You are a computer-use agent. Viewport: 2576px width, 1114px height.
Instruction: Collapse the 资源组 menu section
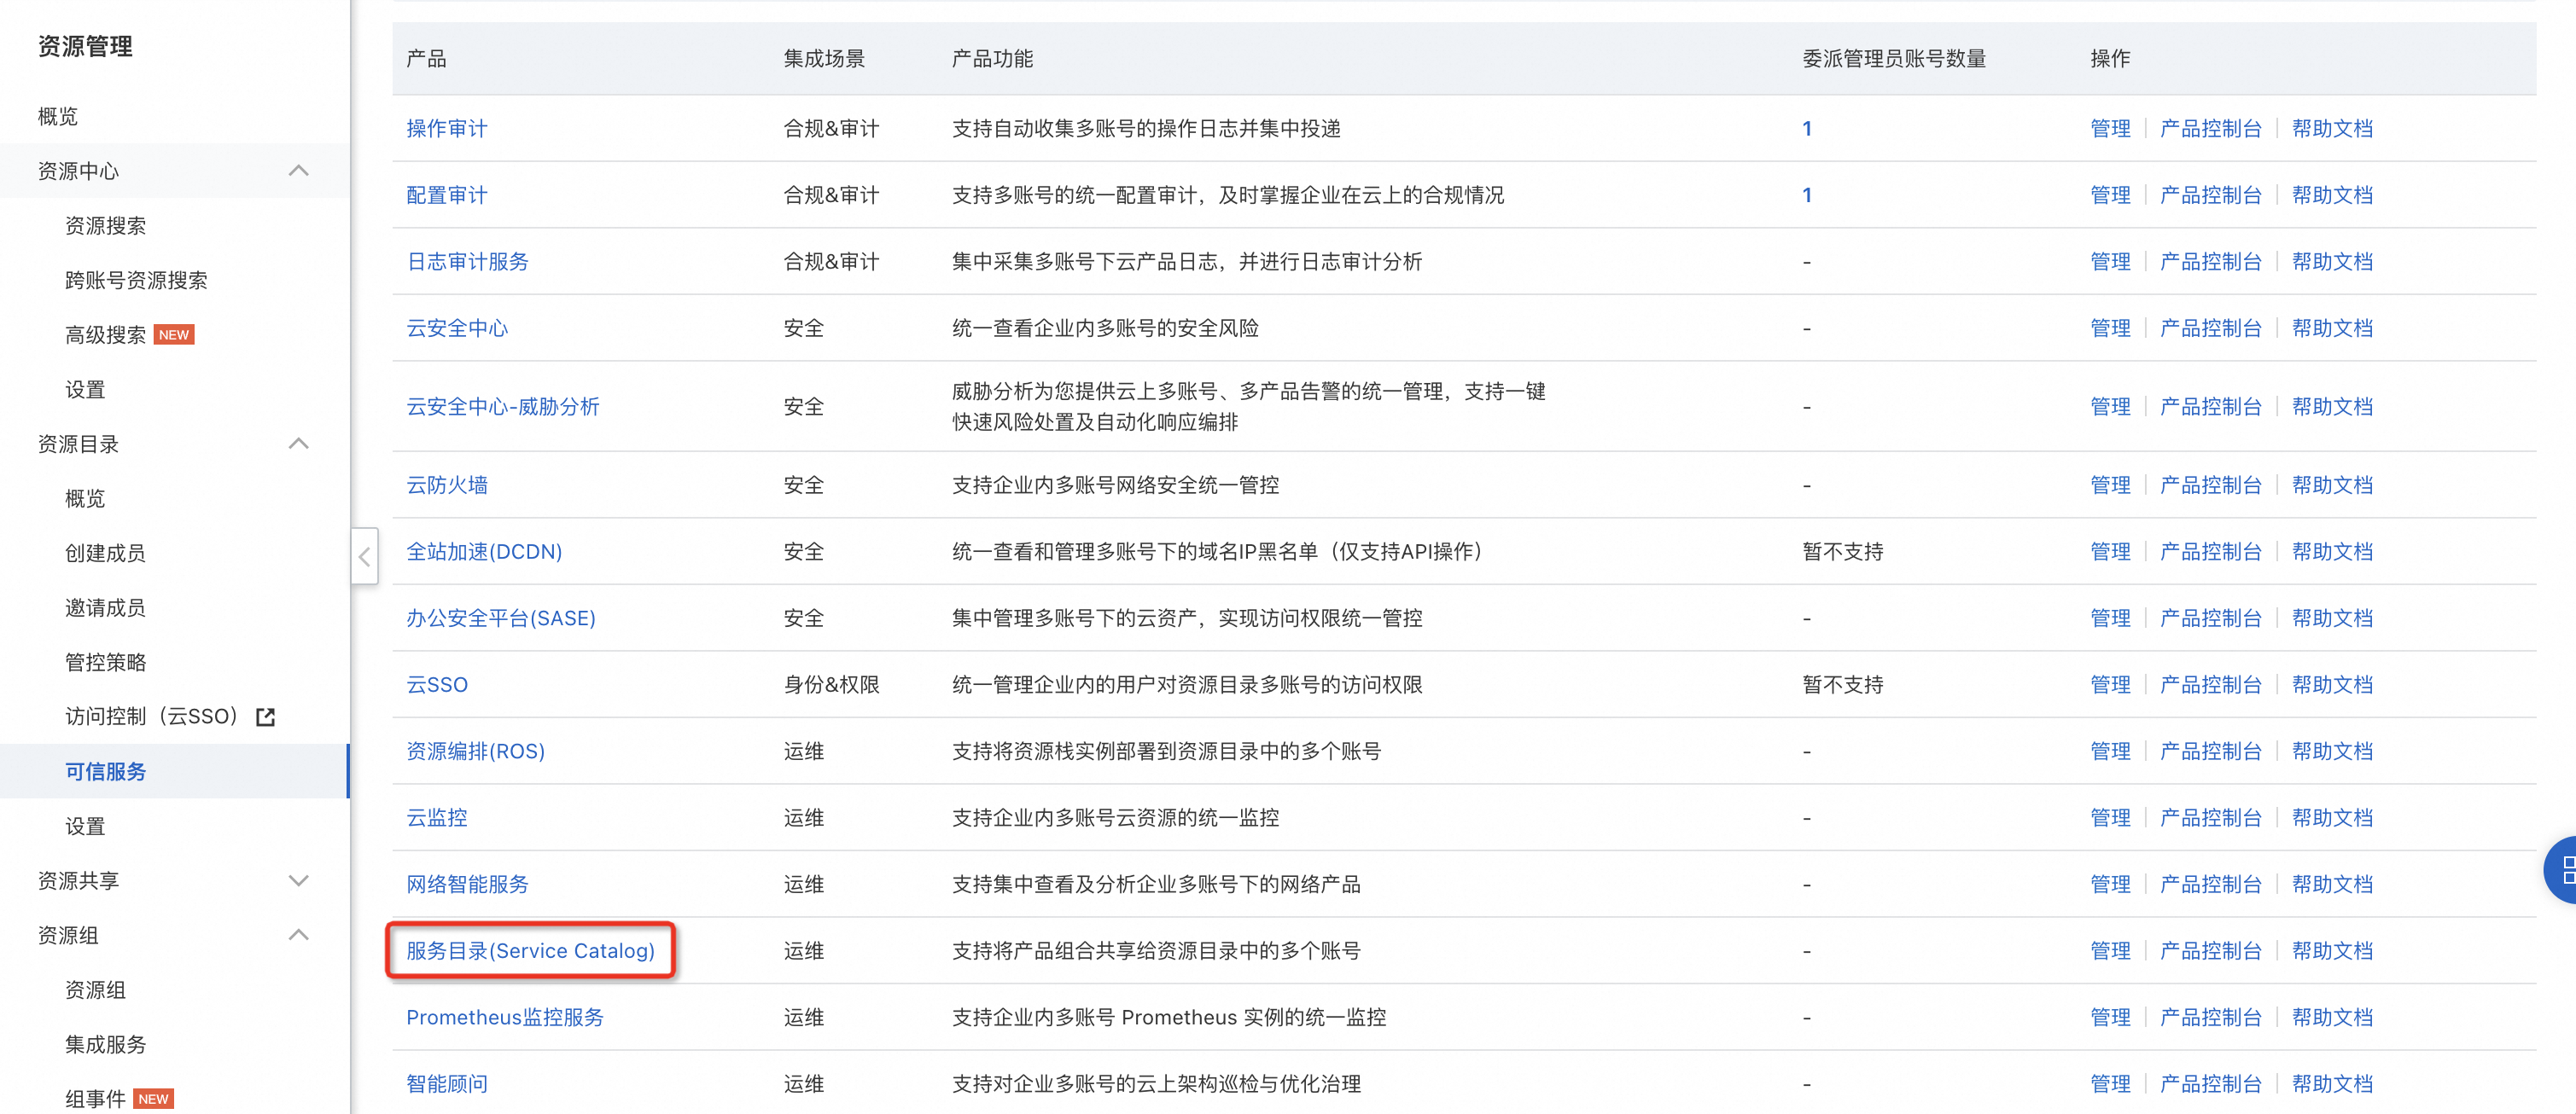coord(298,935)
